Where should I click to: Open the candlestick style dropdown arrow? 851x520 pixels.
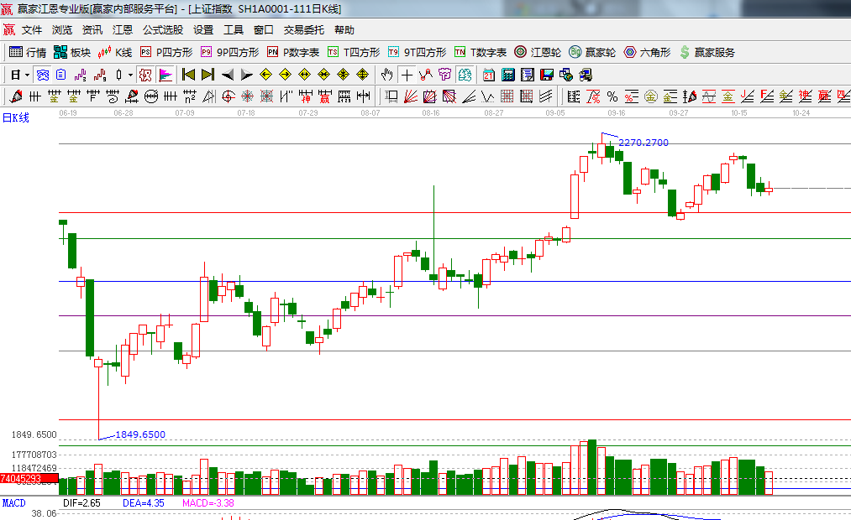129,75
